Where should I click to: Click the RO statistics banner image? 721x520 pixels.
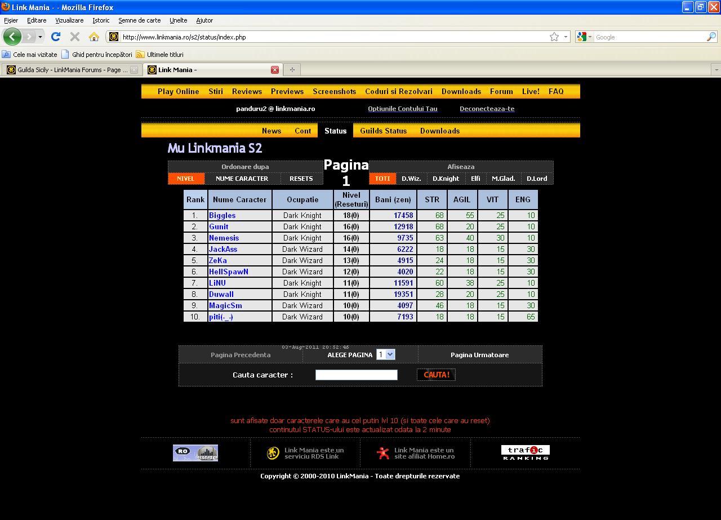195,453
